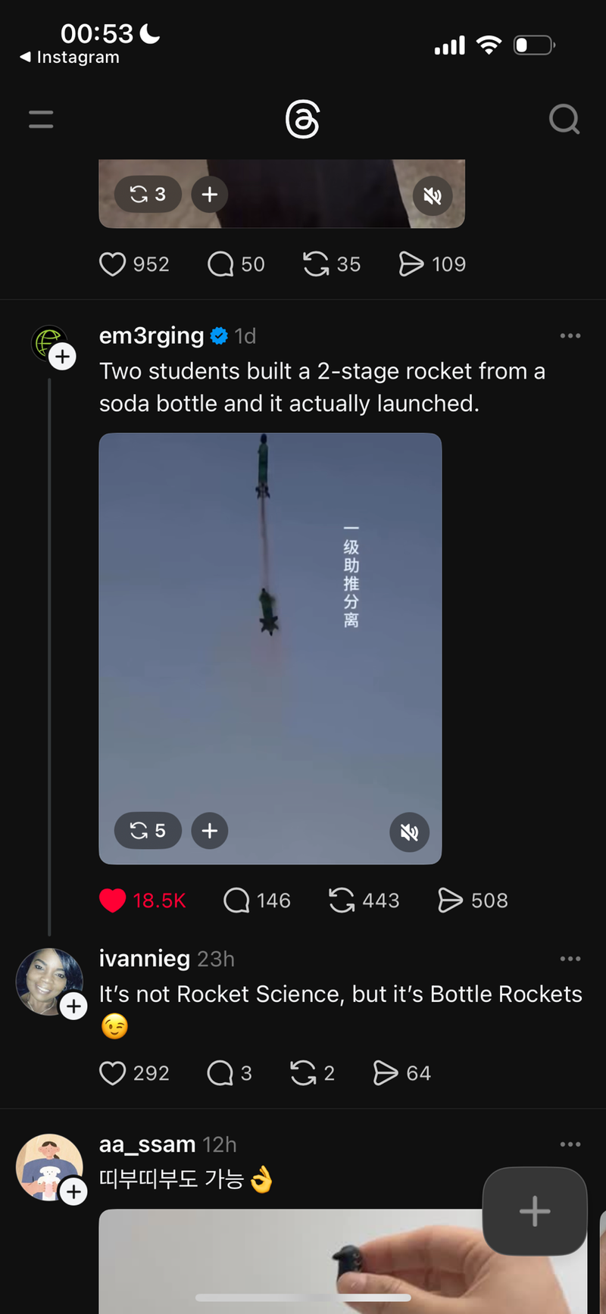Repost the em3rging rocket post (443)
Viewport: 606px width, 1314px height.
coord(342,900)
